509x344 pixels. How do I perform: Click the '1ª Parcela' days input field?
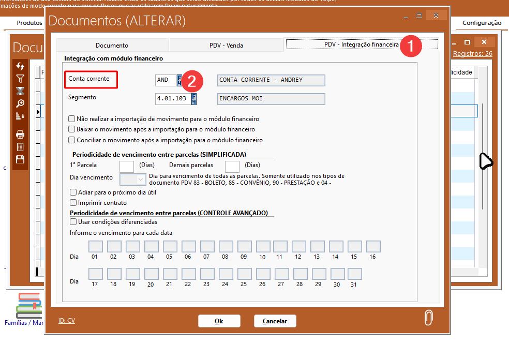[127, 166]
